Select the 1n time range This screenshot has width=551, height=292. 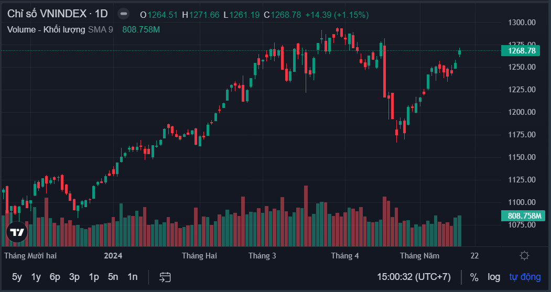click(x=132, y=277)
